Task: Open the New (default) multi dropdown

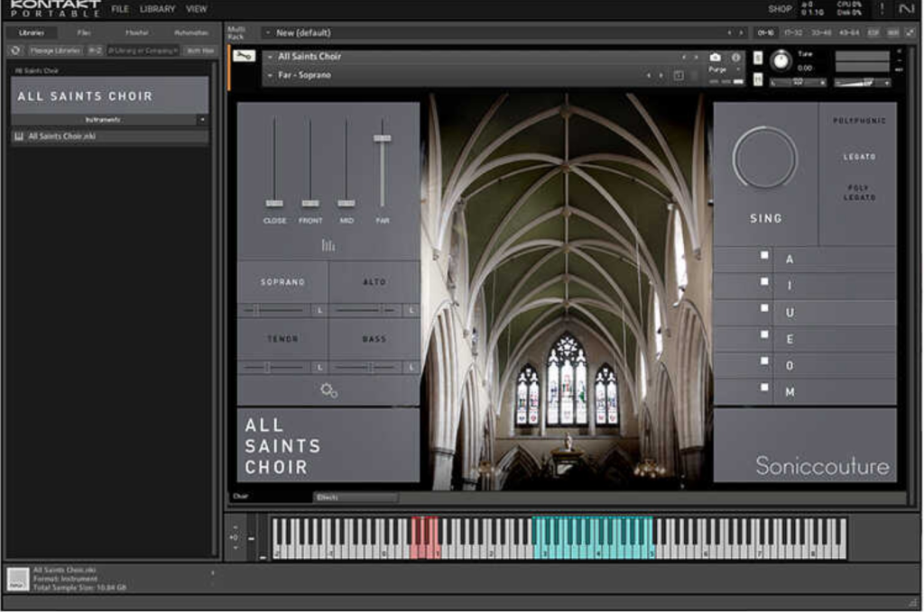Action: [x=268, y=33]
